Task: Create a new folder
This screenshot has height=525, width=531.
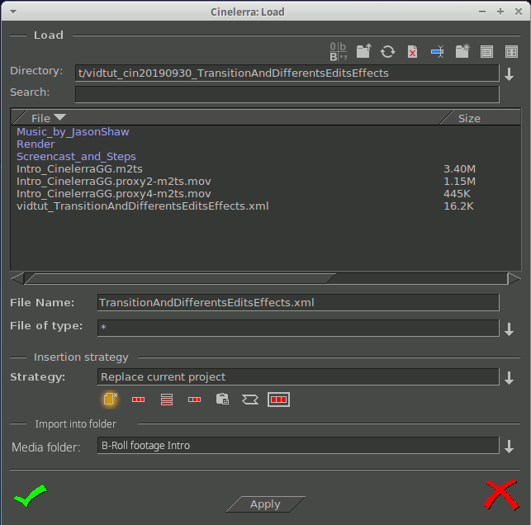Action: pos(462,51)
